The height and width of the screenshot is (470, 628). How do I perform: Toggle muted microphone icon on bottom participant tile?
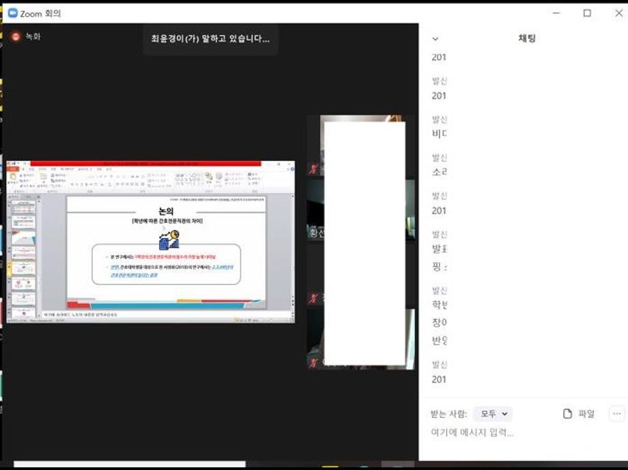click(x=313, y=362)
